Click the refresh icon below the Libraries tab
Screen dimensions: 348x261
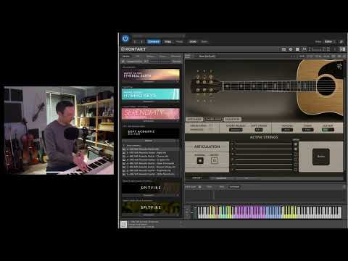click(123, 62)
